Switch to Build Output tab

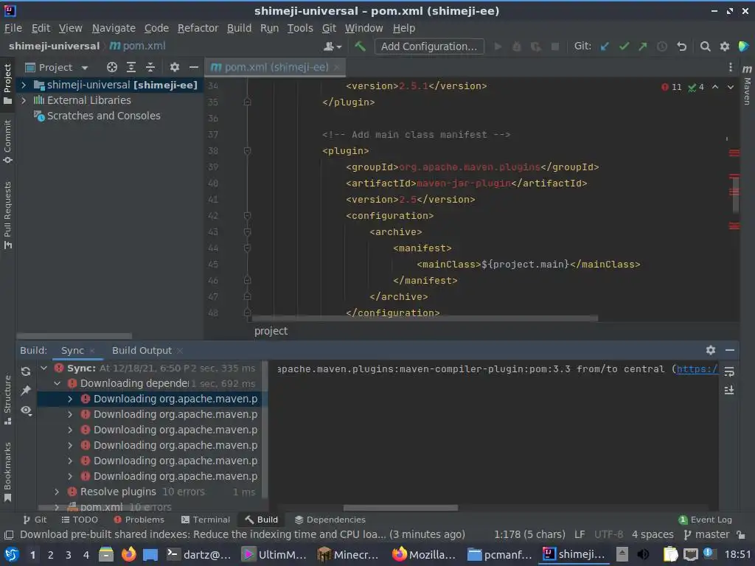[142, 350]
